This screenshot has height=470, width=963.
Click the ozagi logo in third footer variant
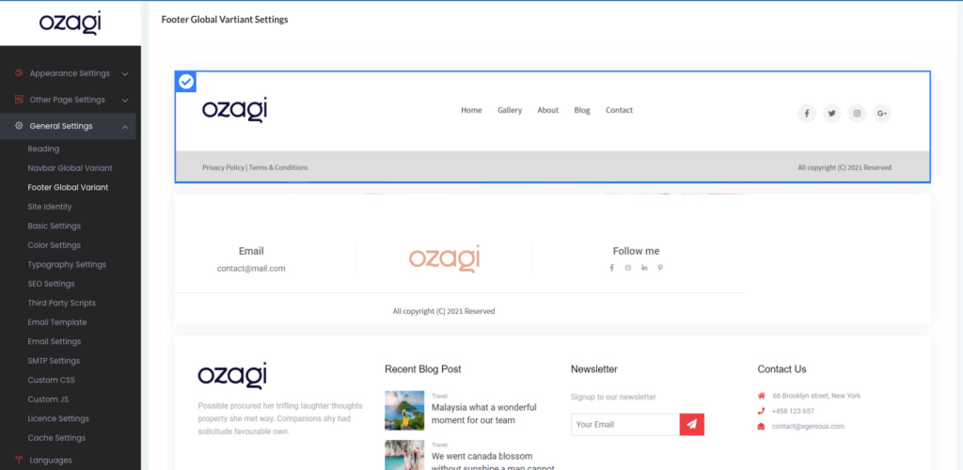[x=232, y=375]
